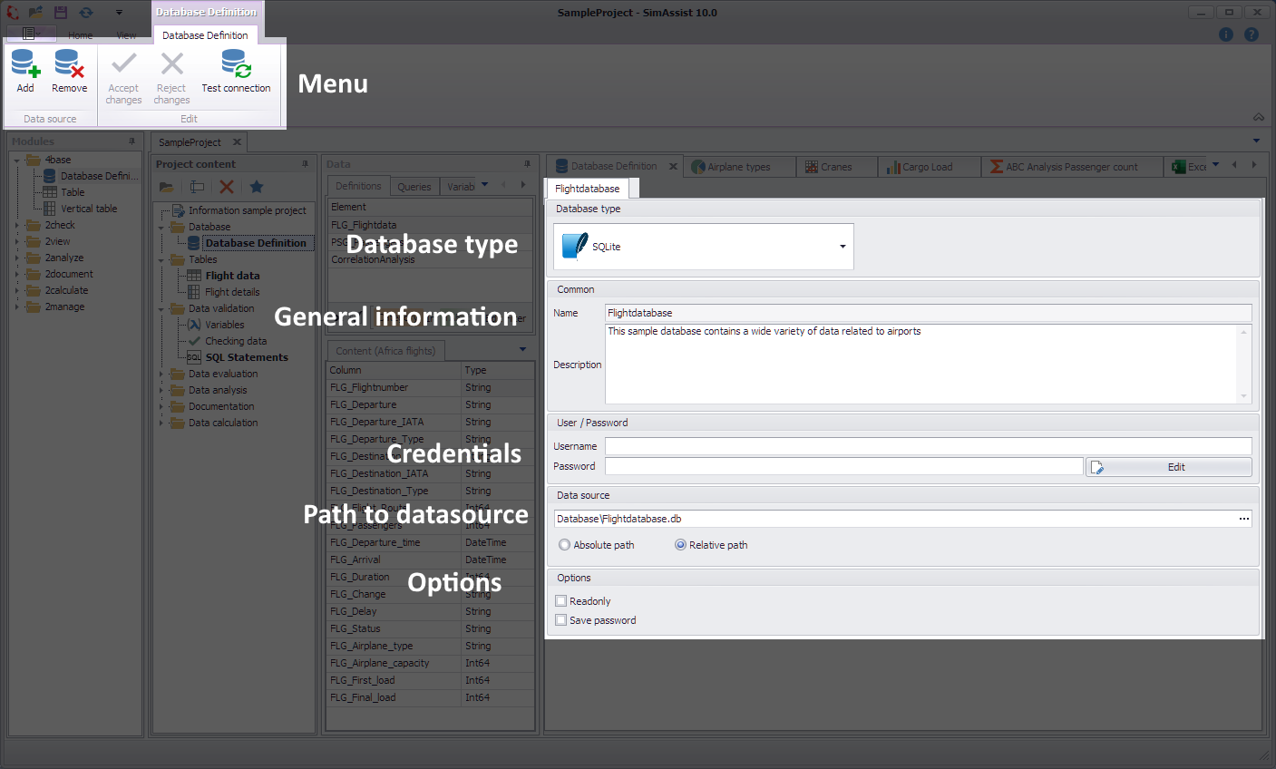The height and width of the screenshot is (769, 1276).
Task: Switch to the Airplane types tab
Action: coord(738,167)
